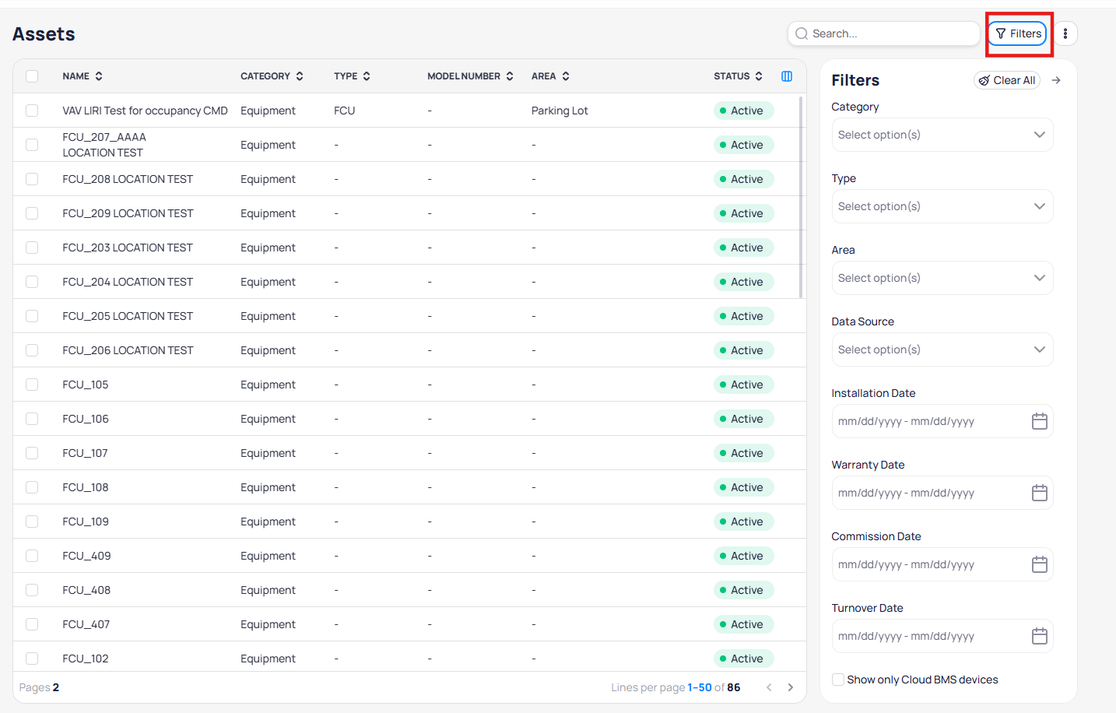This screenshot has width=1116, height=713.
Task: Open the Data Source filter dropdown
Action: pyautogui.click(x=942, y=349)
